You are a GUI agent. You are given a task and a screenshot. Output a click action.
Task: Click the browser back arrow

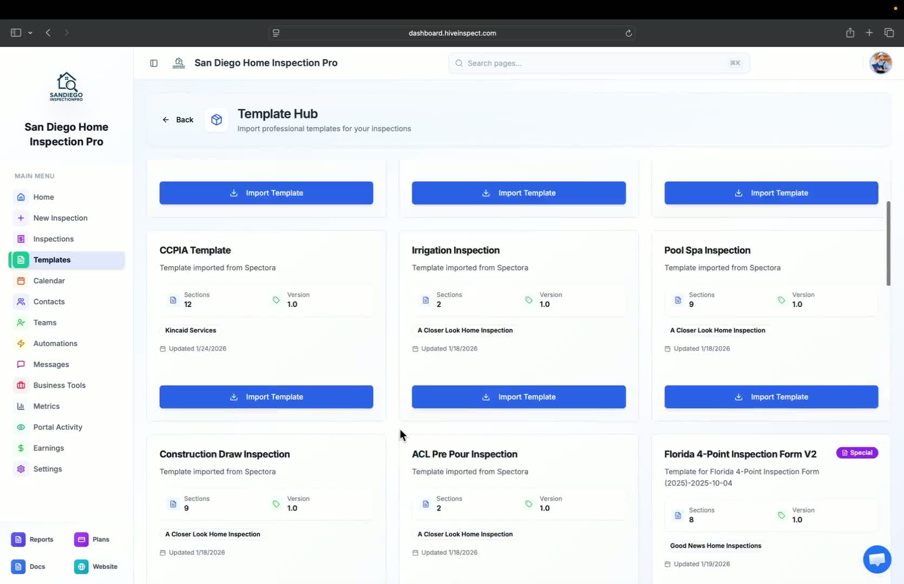(48, 33)
